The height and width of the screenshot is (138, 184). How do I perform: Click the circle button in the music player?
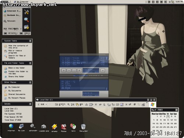tap(79, 70)
